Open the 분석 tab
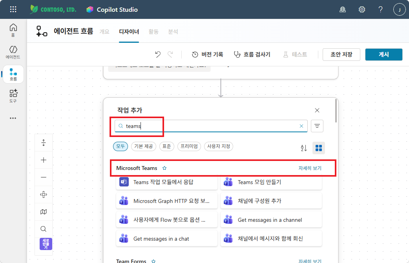 [173, 31]
